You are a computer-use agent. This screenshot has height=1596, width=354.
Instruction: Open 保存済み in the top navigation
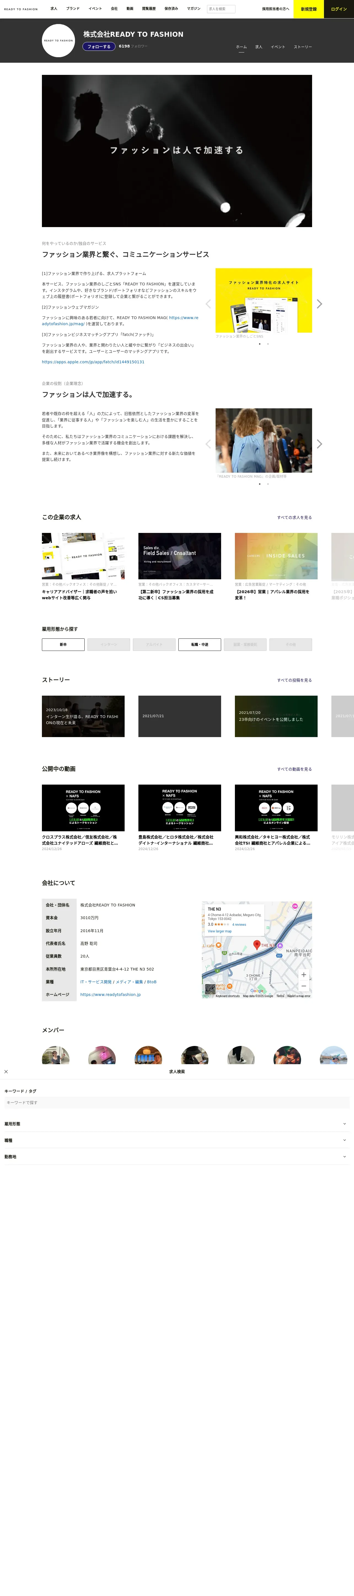(x=171, y=9)
